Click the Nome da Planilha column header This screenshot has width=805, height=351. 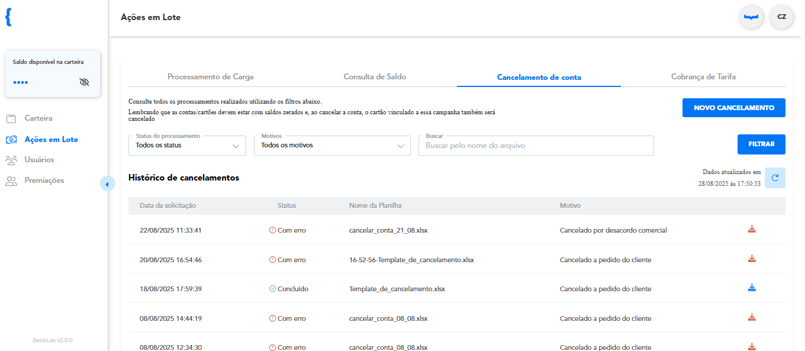point(376,205)
